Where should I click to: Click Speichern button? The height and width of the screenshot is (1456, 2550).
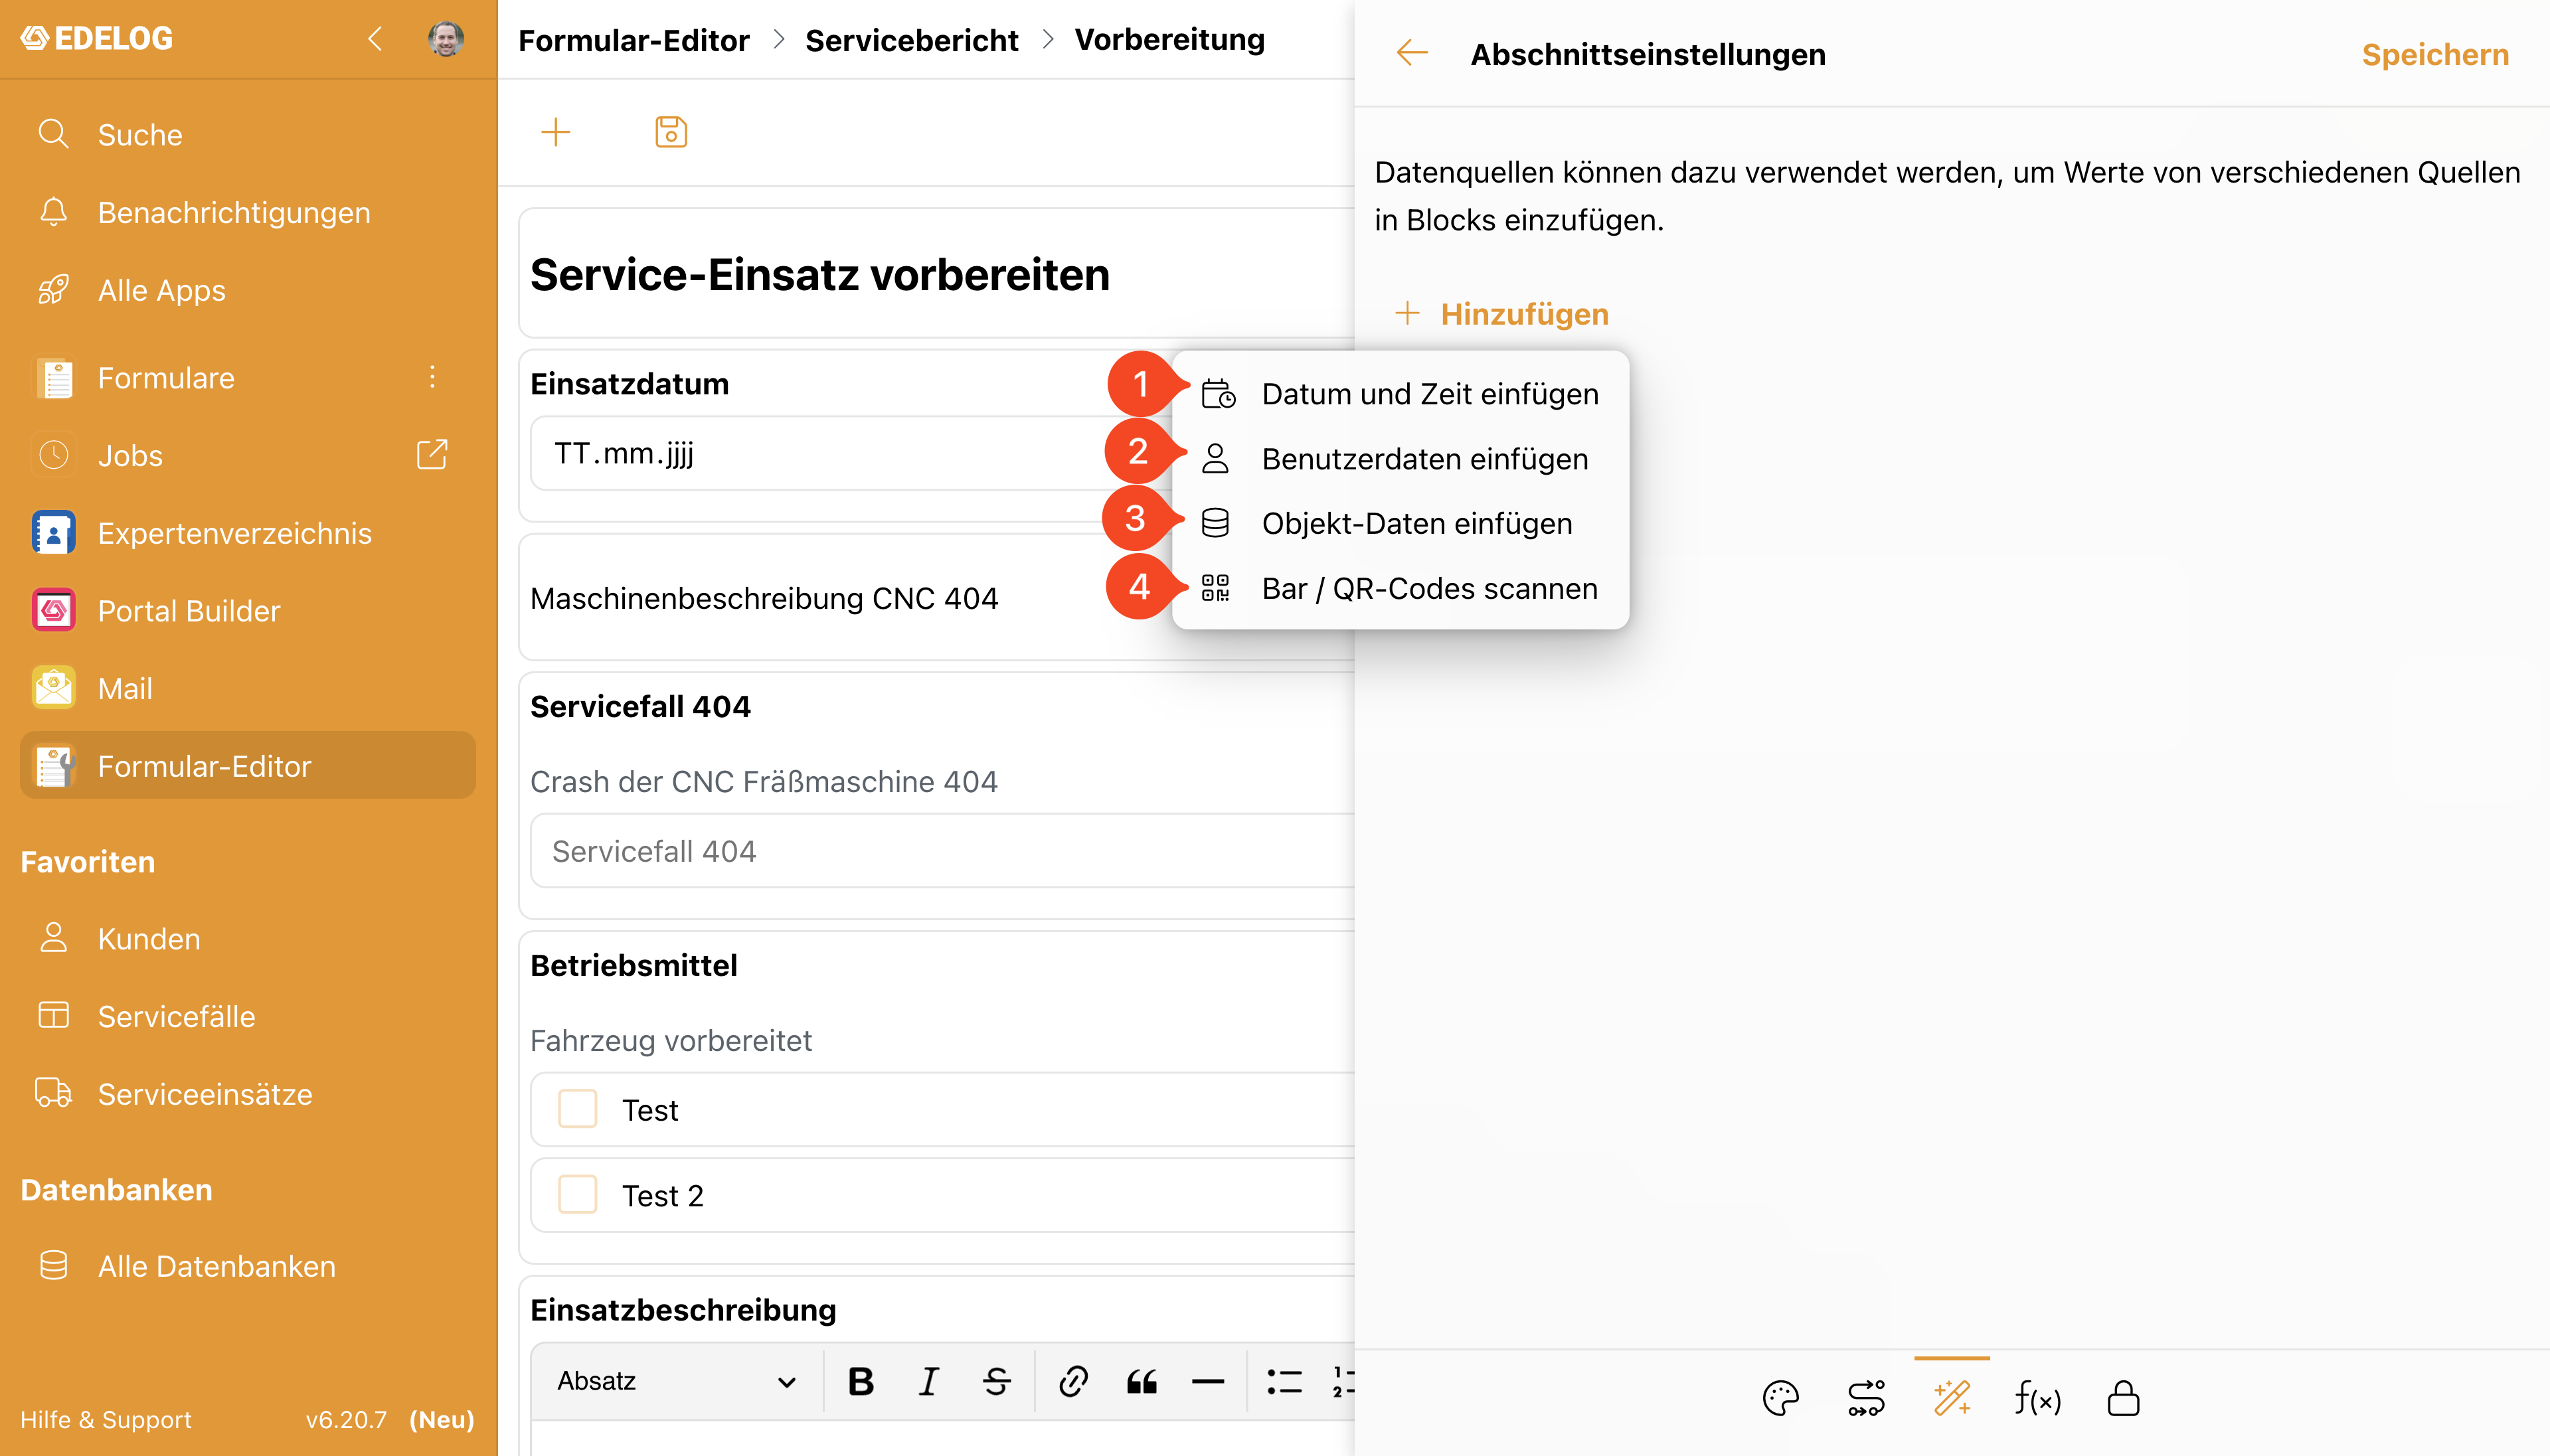pyautogui.click(x=2435, y=54)
